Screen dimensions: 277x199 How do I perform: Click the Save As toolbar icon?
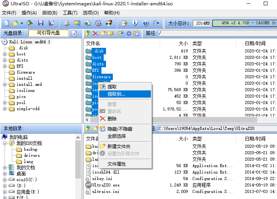[51, 23]
